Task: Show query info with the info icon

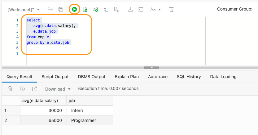Action: 22,89
